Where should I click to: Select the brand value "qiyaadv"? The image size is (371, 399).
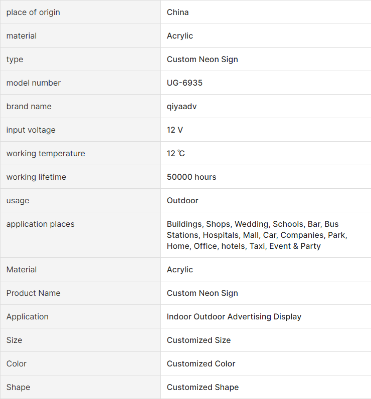tap(181, 106)
